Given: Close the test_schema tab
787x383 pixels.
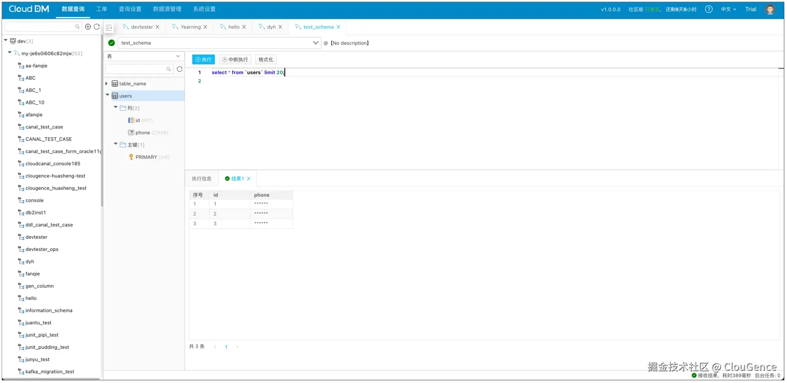Looking at the screenshot, I should (x=338, y=27).
